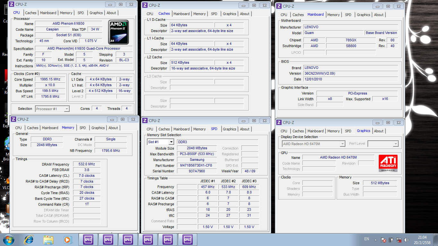The width and height of the screenshot is (438, 246).
Task: Click the processor name AMD Phenom II N930
Action: point(69,24)
